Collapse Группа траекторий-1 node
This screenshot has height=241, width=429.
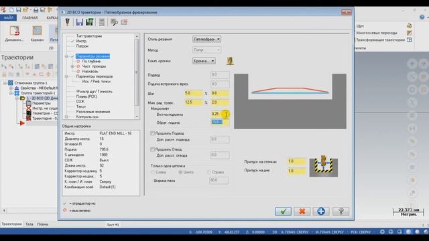click(x=11, y=93)
